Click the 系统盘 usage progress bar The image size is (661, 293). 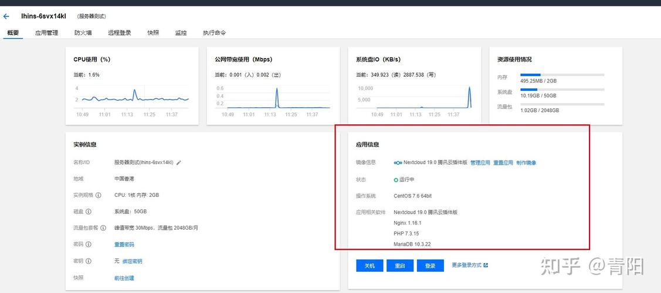(x=562, y=90)
